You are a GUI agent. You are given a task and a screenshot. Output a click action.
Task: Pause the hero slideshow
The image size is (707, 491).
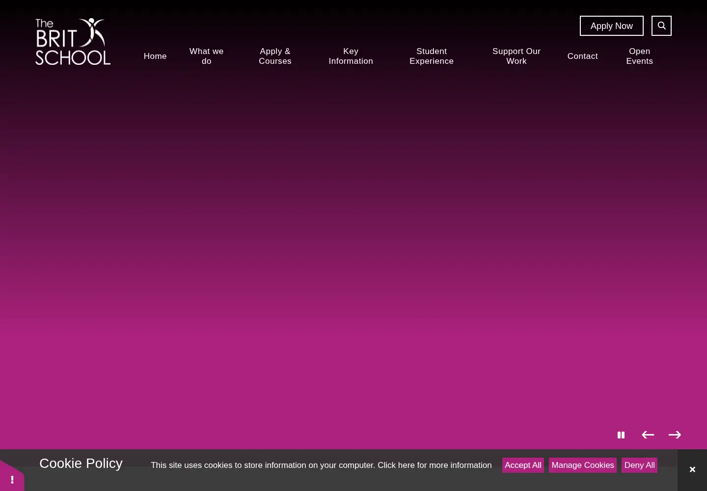coord(621,435)
